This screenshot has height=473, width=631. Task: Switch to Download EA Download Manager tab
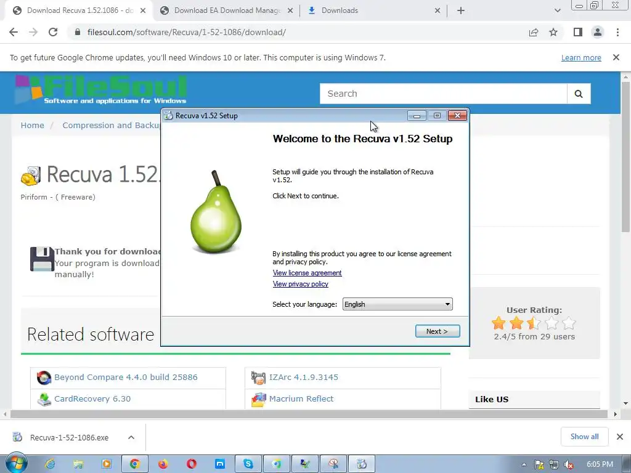coord(227,10)
